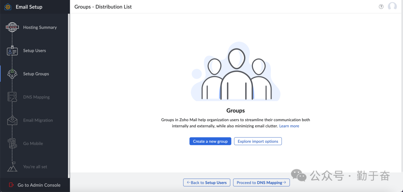Select Hosting Summary step label
Screen dimensions: 403x192
coord(40,27)
